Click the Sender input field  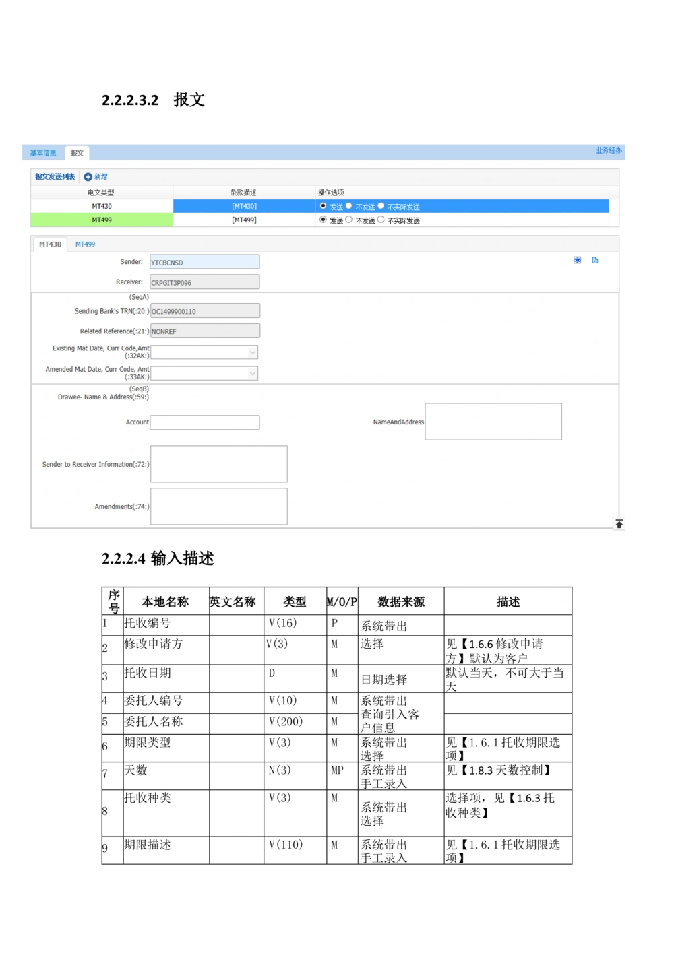204,261
